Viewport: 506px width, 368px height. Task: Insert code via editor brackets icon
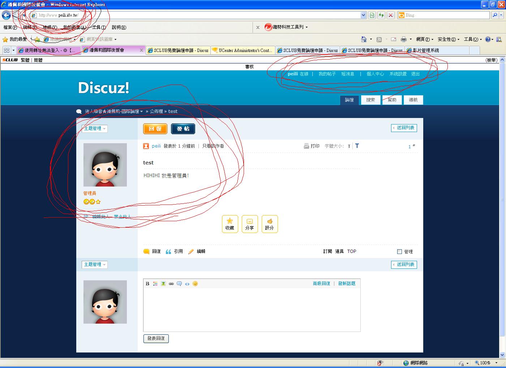tap(187, 284)
